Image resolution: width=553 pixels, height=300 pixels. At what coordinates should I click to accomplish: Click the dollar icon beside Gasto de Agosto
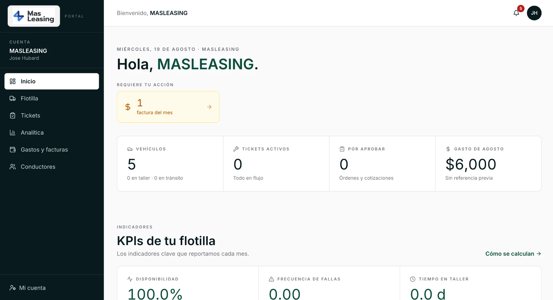[x=448, y=149]
